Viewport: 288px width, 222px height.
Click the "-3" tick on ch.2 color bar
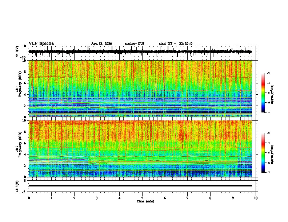tap(268, 133)
